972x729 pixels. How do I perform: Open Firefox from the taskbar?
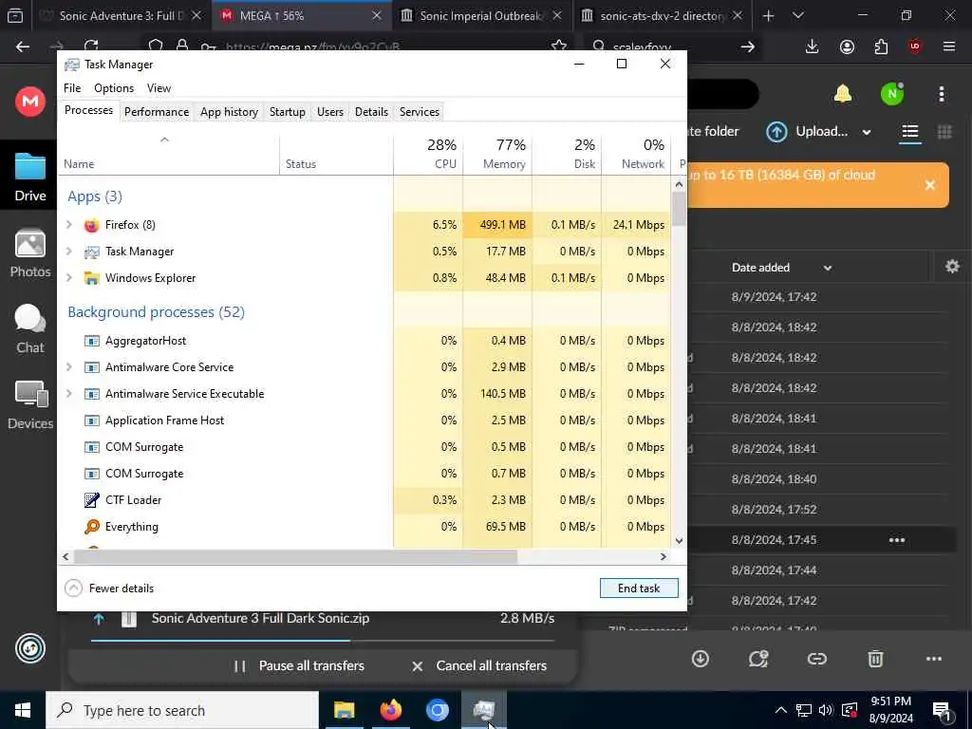390,710
